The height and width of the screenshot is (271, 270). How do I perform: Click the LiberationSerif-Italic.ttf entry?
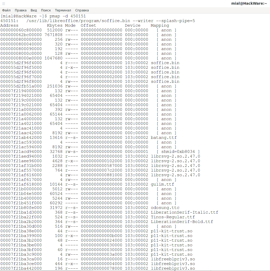pos(184,212)
